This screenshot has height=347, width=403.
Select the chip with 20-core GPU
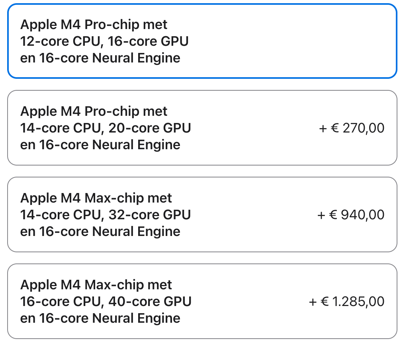point(202,128)
